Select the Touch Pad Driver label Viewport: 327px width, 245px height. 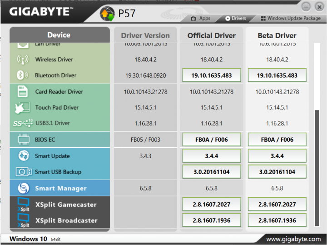point(57,107)
